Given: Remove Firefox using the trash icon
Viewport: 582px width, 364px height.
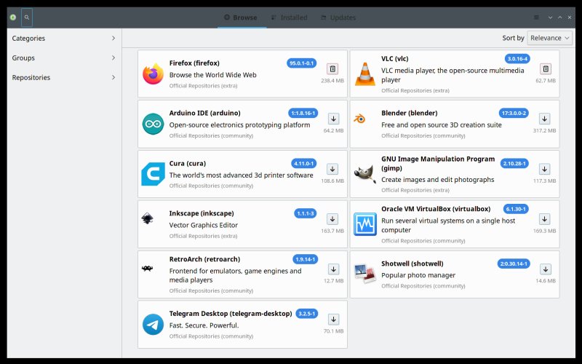Looking at the screenshot, I should (332, 68).
